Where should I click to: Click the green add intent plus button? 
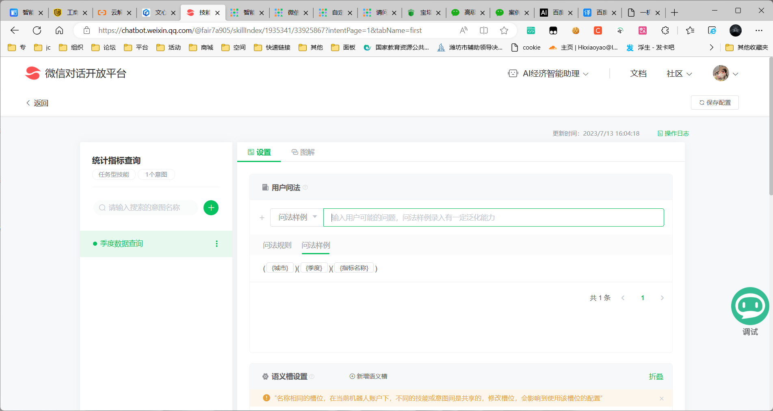[x=211, y=208]
